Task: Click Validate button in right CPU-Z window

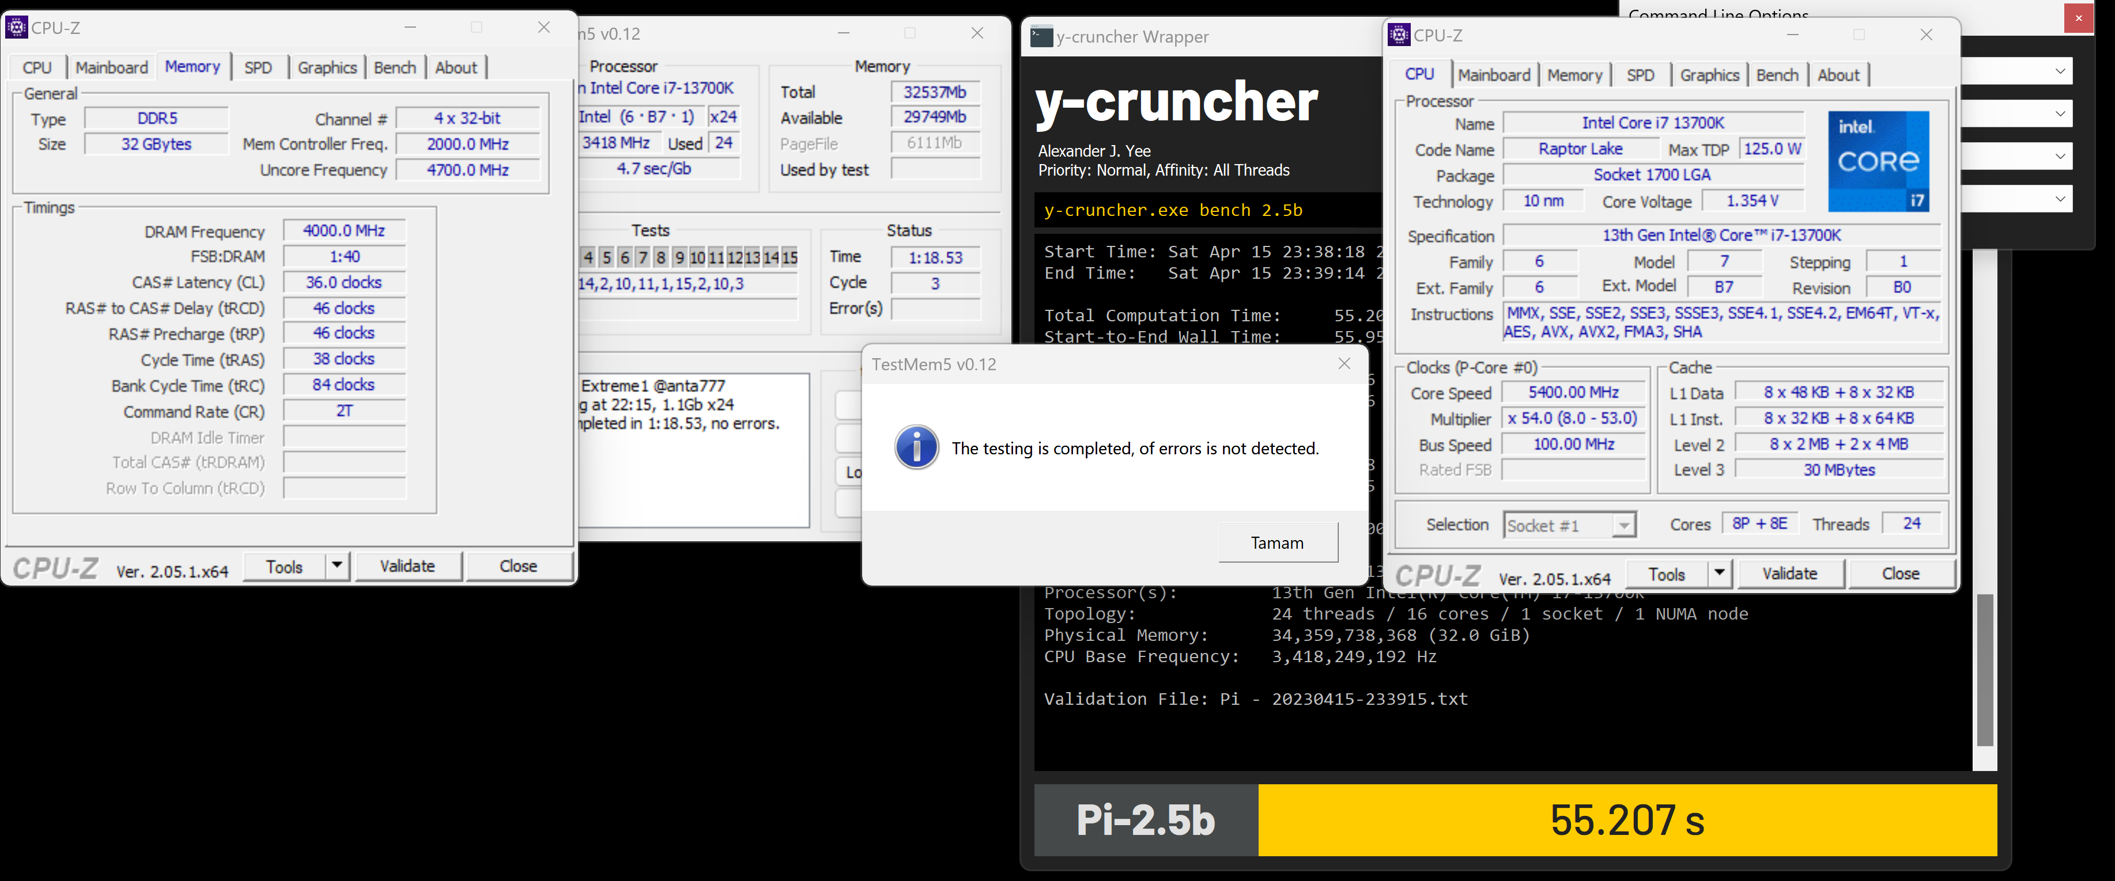Action: click(x=1790, y=574)
